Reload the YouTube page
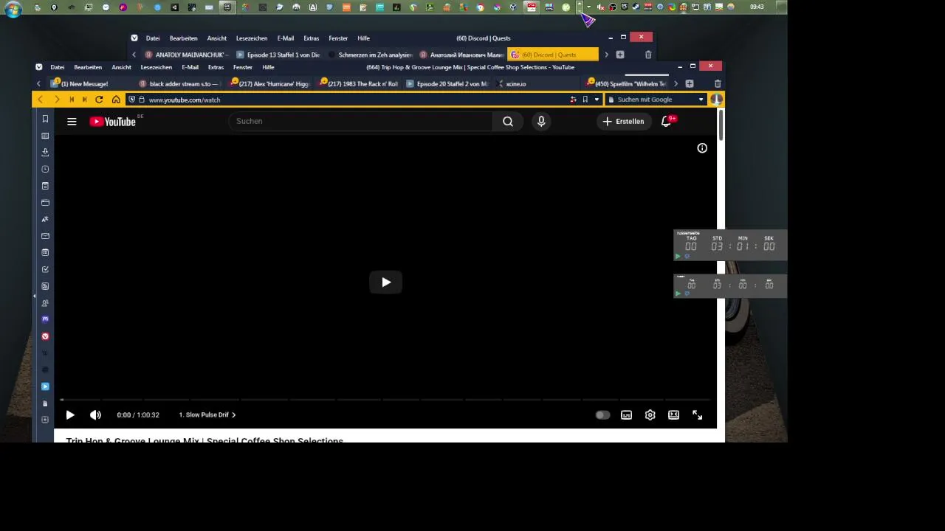 pyautogui.click(x=99, y=100)
